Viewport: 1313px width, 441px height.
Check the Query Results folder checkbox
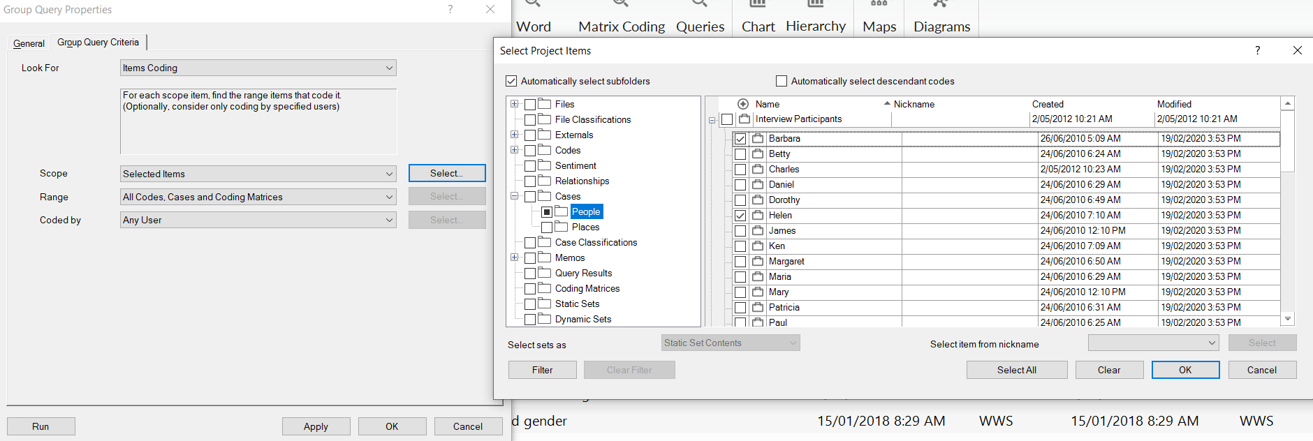(x=530, y=274)
